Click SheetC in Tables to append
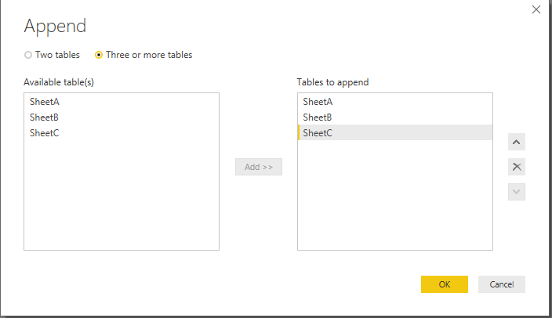Screen dimensions: 552x318 (318, 133)
